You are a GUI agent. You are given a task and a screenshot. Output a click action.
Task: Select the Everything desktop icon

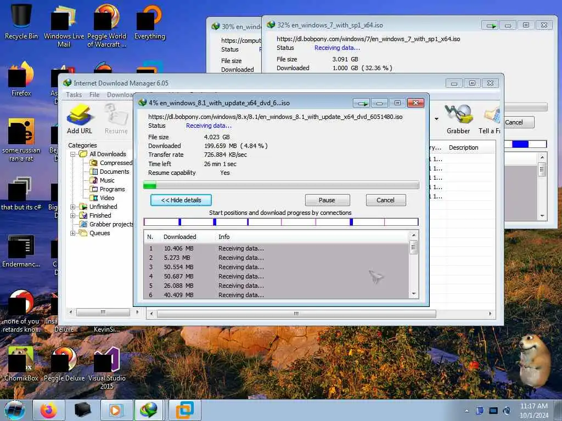(149, 21)
